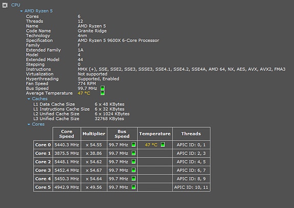Click Core 0 temperature green indicator
This screenshot has width=294, height=208.
(x=163, y=145)
